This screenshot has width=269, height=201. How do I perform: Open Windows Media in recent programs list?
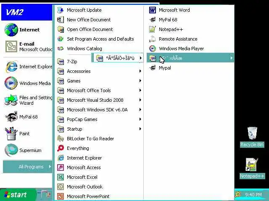[28, 83]
